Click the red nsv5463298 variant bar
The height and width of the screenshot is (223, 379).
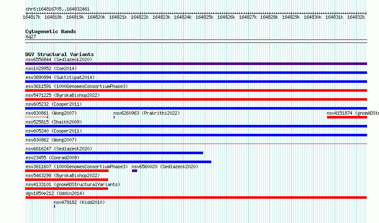[x=67, y=180]
